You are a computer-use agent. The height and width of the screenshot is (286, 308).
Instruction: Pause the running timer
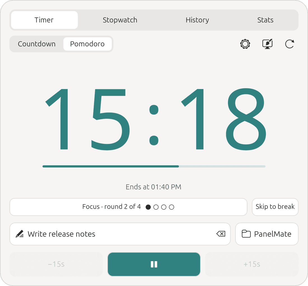point(154,264)
